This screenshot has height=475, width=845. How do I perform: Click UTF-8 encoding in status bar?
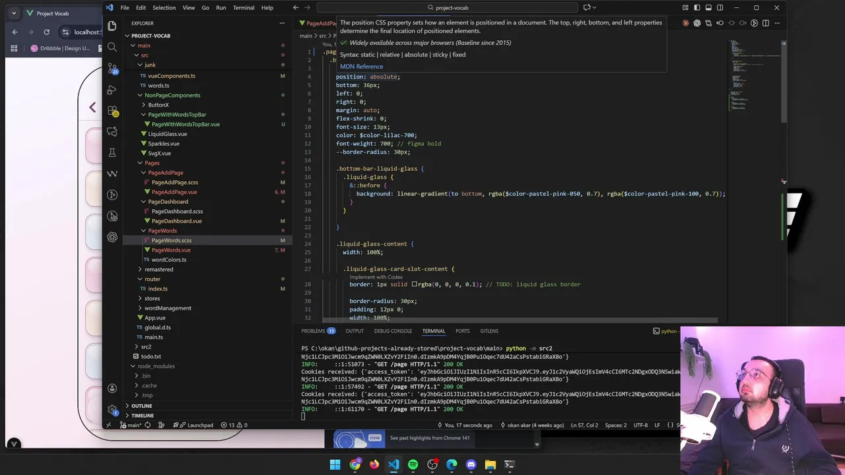(640, 426)
